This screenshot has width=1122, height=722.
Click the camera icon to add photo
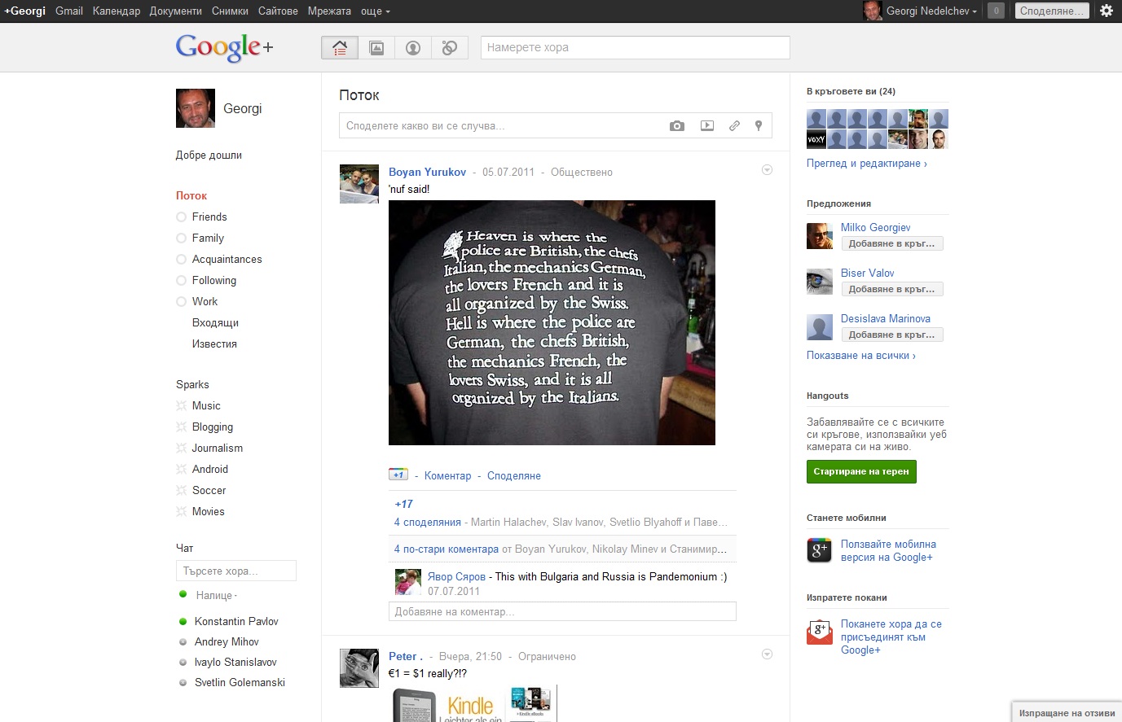pos(676,126)
